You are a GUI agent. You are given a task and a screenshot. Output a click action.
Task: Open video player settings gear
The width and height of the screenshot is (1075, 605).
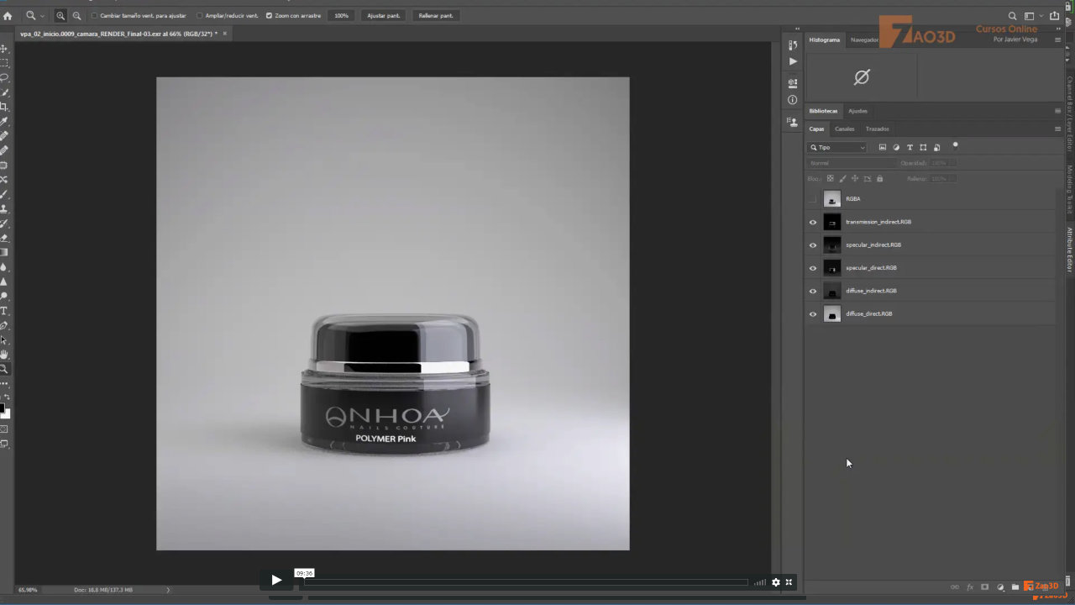coord(775,581)
